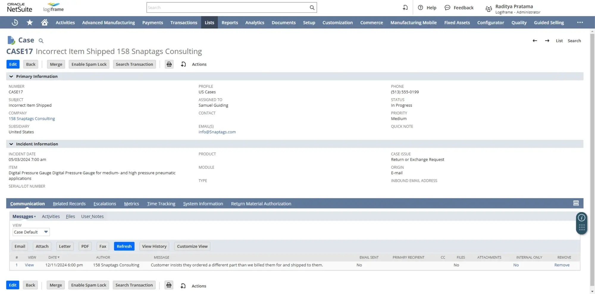
Task: Collapse the Incident Information section
Action: coord(11,144)
